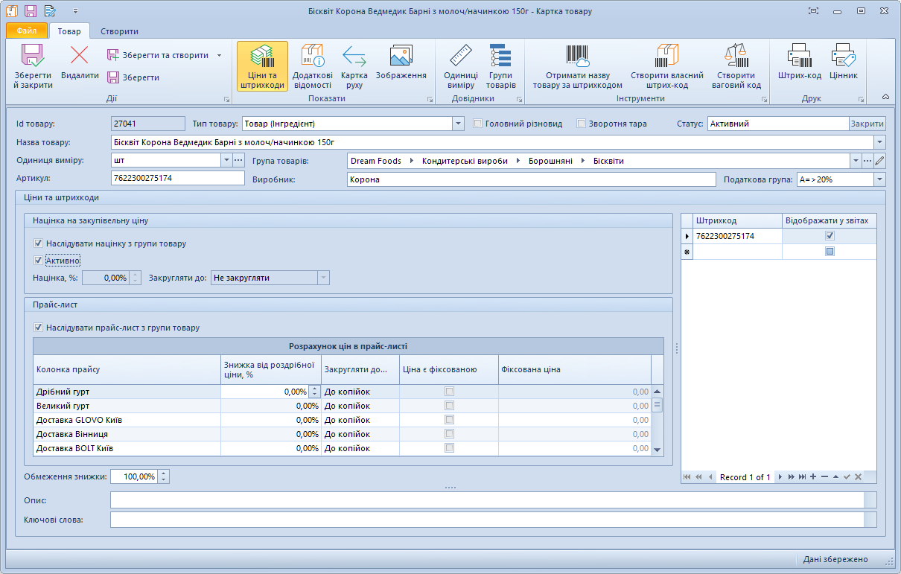Click the Закрити status button

click(867, 124)
